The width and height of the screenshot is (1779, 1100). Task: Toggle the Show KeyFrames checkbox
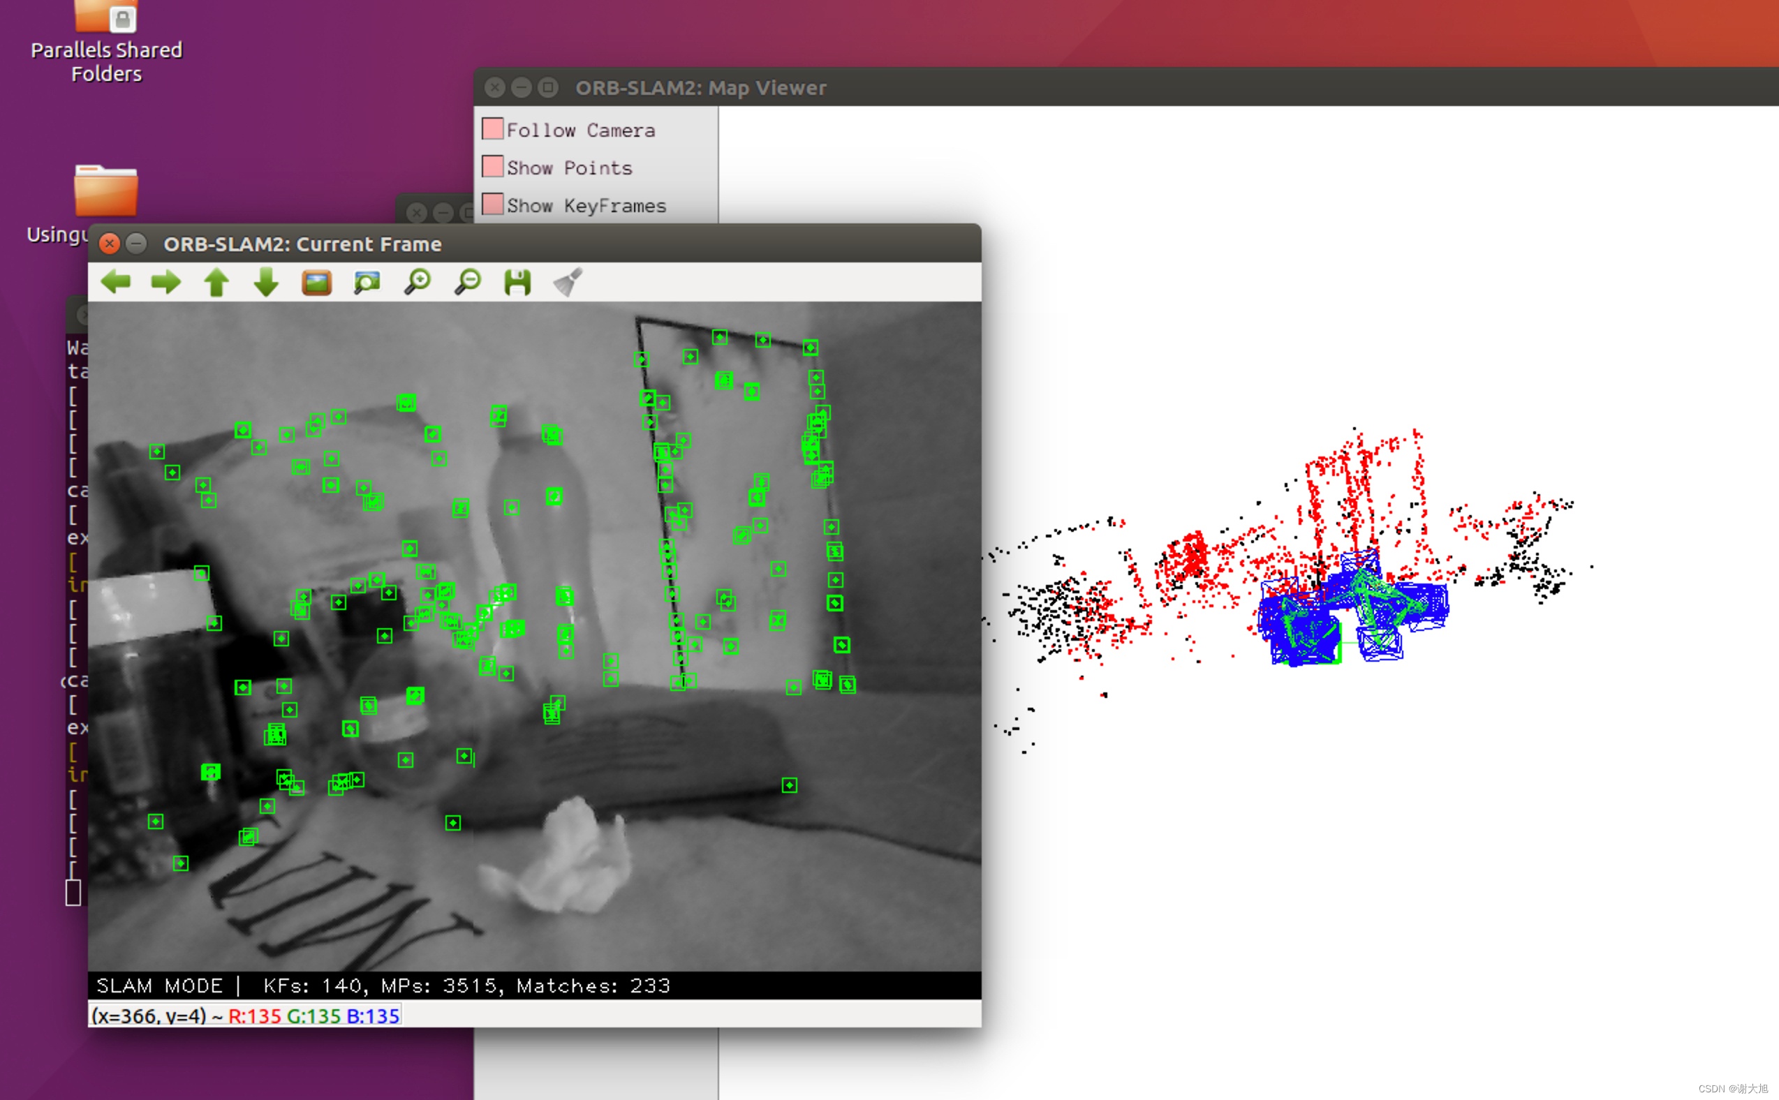tap(493, 205)
